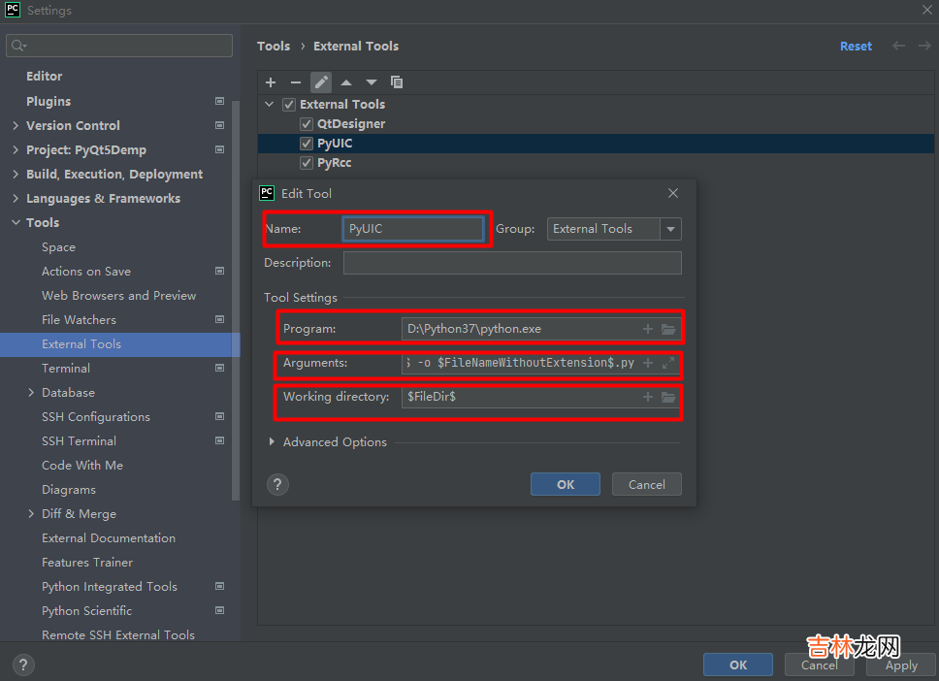Browse for Program with folder icon
Viewport: 939px width, 681px height.
(x=668, y=329)
